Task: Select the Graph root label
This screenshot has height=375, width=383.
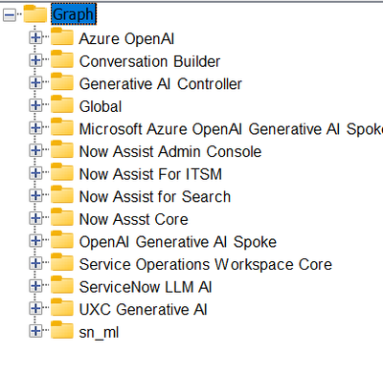Action: [74, 14]
